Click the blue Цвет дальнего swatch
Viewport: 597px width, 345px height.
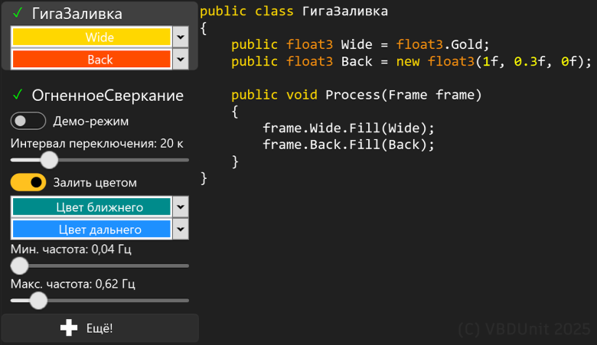coord(90,229)
